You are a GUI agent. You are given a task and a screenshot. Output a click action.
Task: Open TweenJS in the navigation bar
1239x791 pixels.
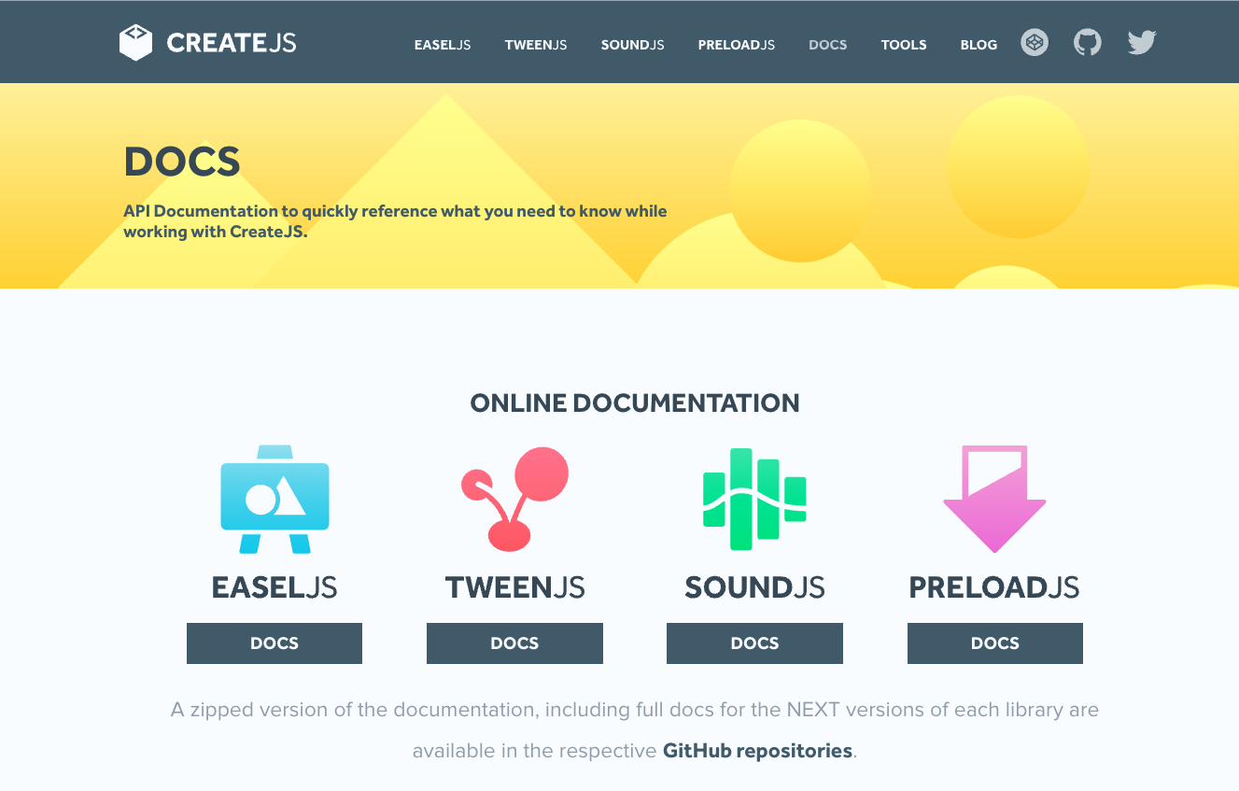(x=536, y=45)
